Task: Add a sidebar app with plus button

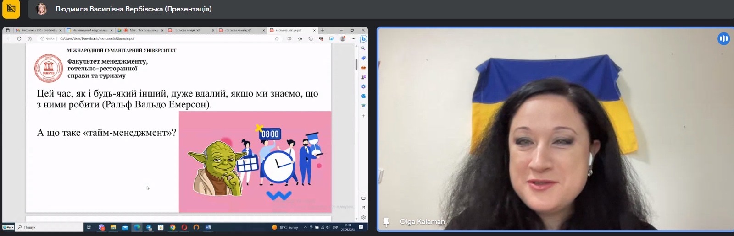Action: point(363,116)
